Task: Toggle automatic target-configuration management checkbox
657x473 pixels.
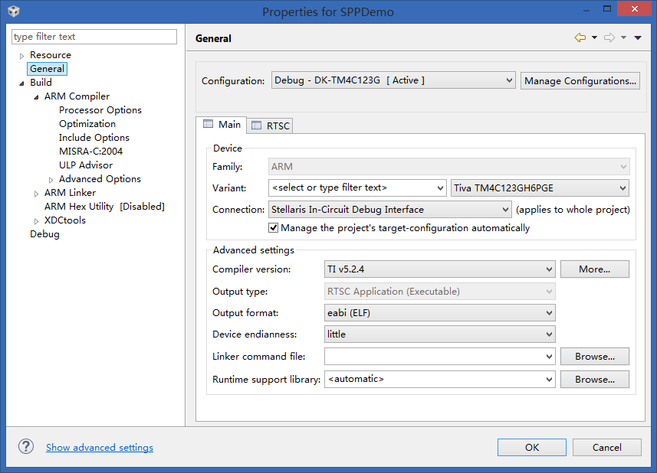Action: (273, 228)
